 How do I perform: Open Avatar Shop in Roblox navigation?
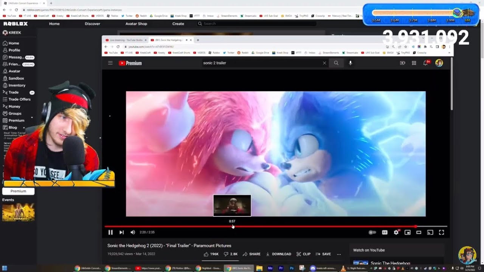click(x=136, y=24)
